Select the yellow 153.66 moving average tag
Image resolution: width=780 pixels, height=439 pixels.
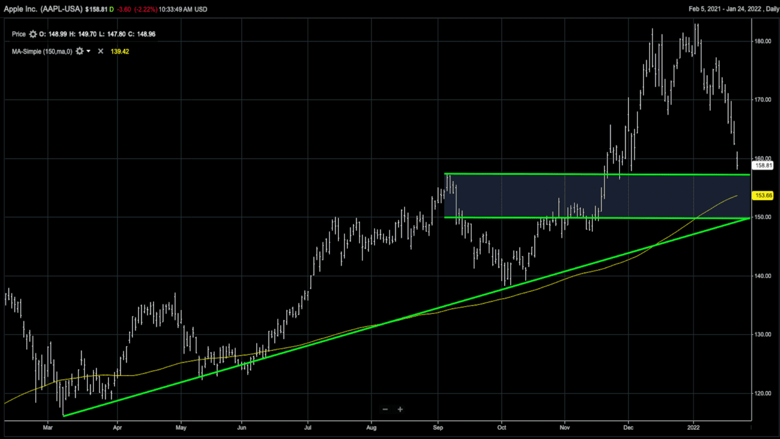[763, 195]
